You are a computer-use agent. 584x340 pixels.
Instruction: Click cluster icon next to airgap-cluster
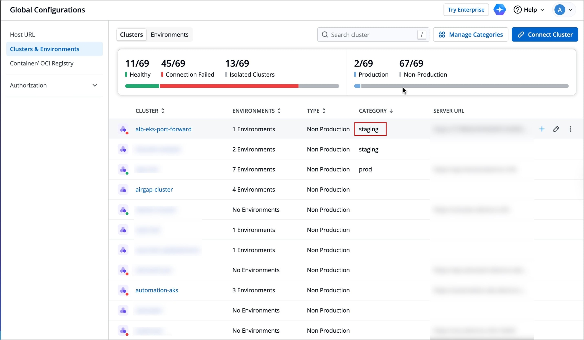(x=123, y=189)
